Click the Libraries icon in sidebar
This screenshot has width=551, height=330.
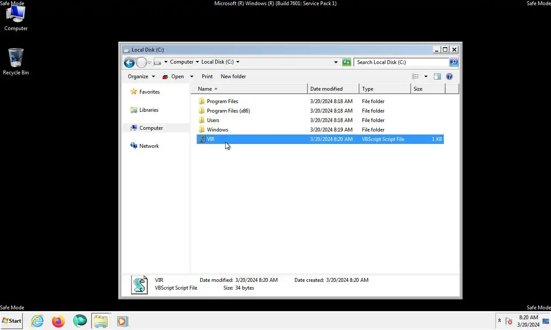click(134, 110)
